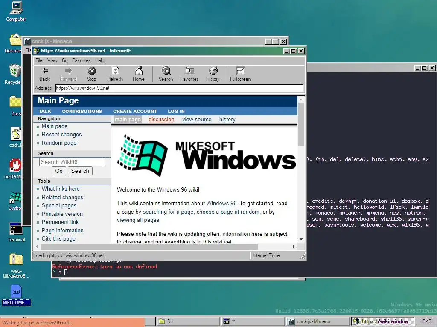The width and height of the screenshot is (437, 327).
Task: Switch to the discussion tab on the wiki
Action: pyautogui.click(x=161, y=120)
